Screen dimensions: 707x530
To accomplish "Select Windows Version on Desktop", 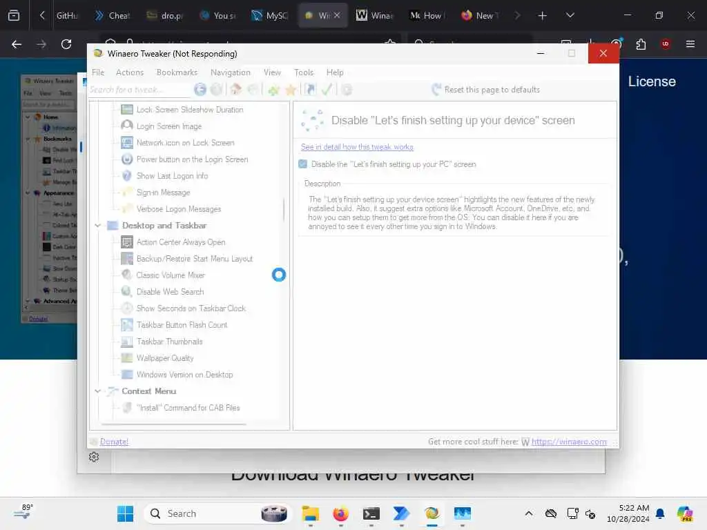I will click(x=184, y=375).
